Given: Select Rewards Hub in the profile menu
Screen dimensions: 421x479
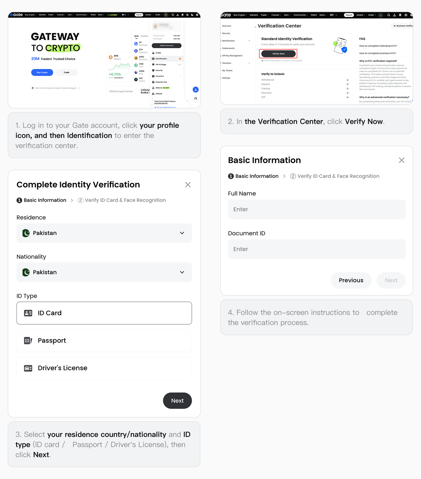Looking at the screenshot, I should click(x=161, y=82).
